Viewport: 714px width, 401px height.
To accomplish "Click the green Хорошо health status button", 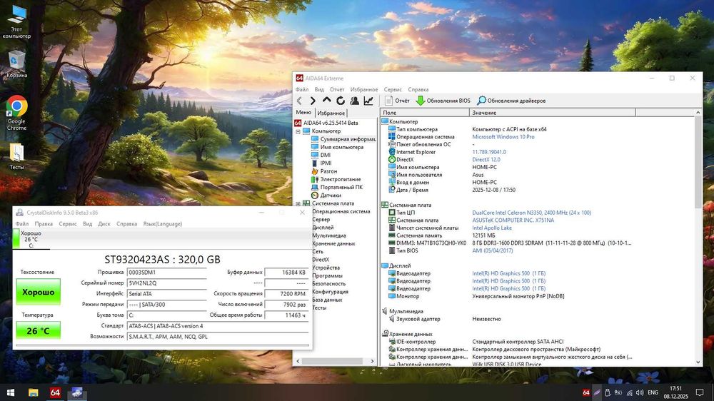I will point(39,292).
